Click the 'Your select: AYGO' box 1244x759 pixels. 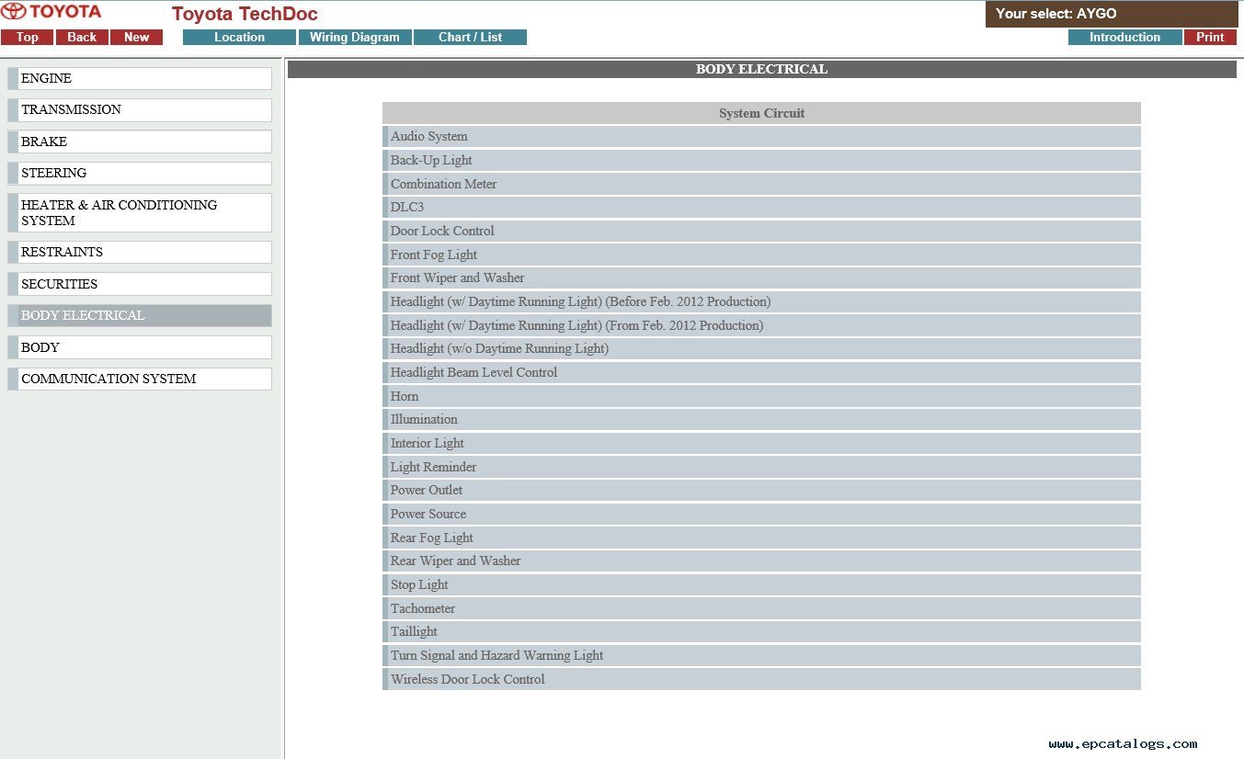pos(1112,14)
